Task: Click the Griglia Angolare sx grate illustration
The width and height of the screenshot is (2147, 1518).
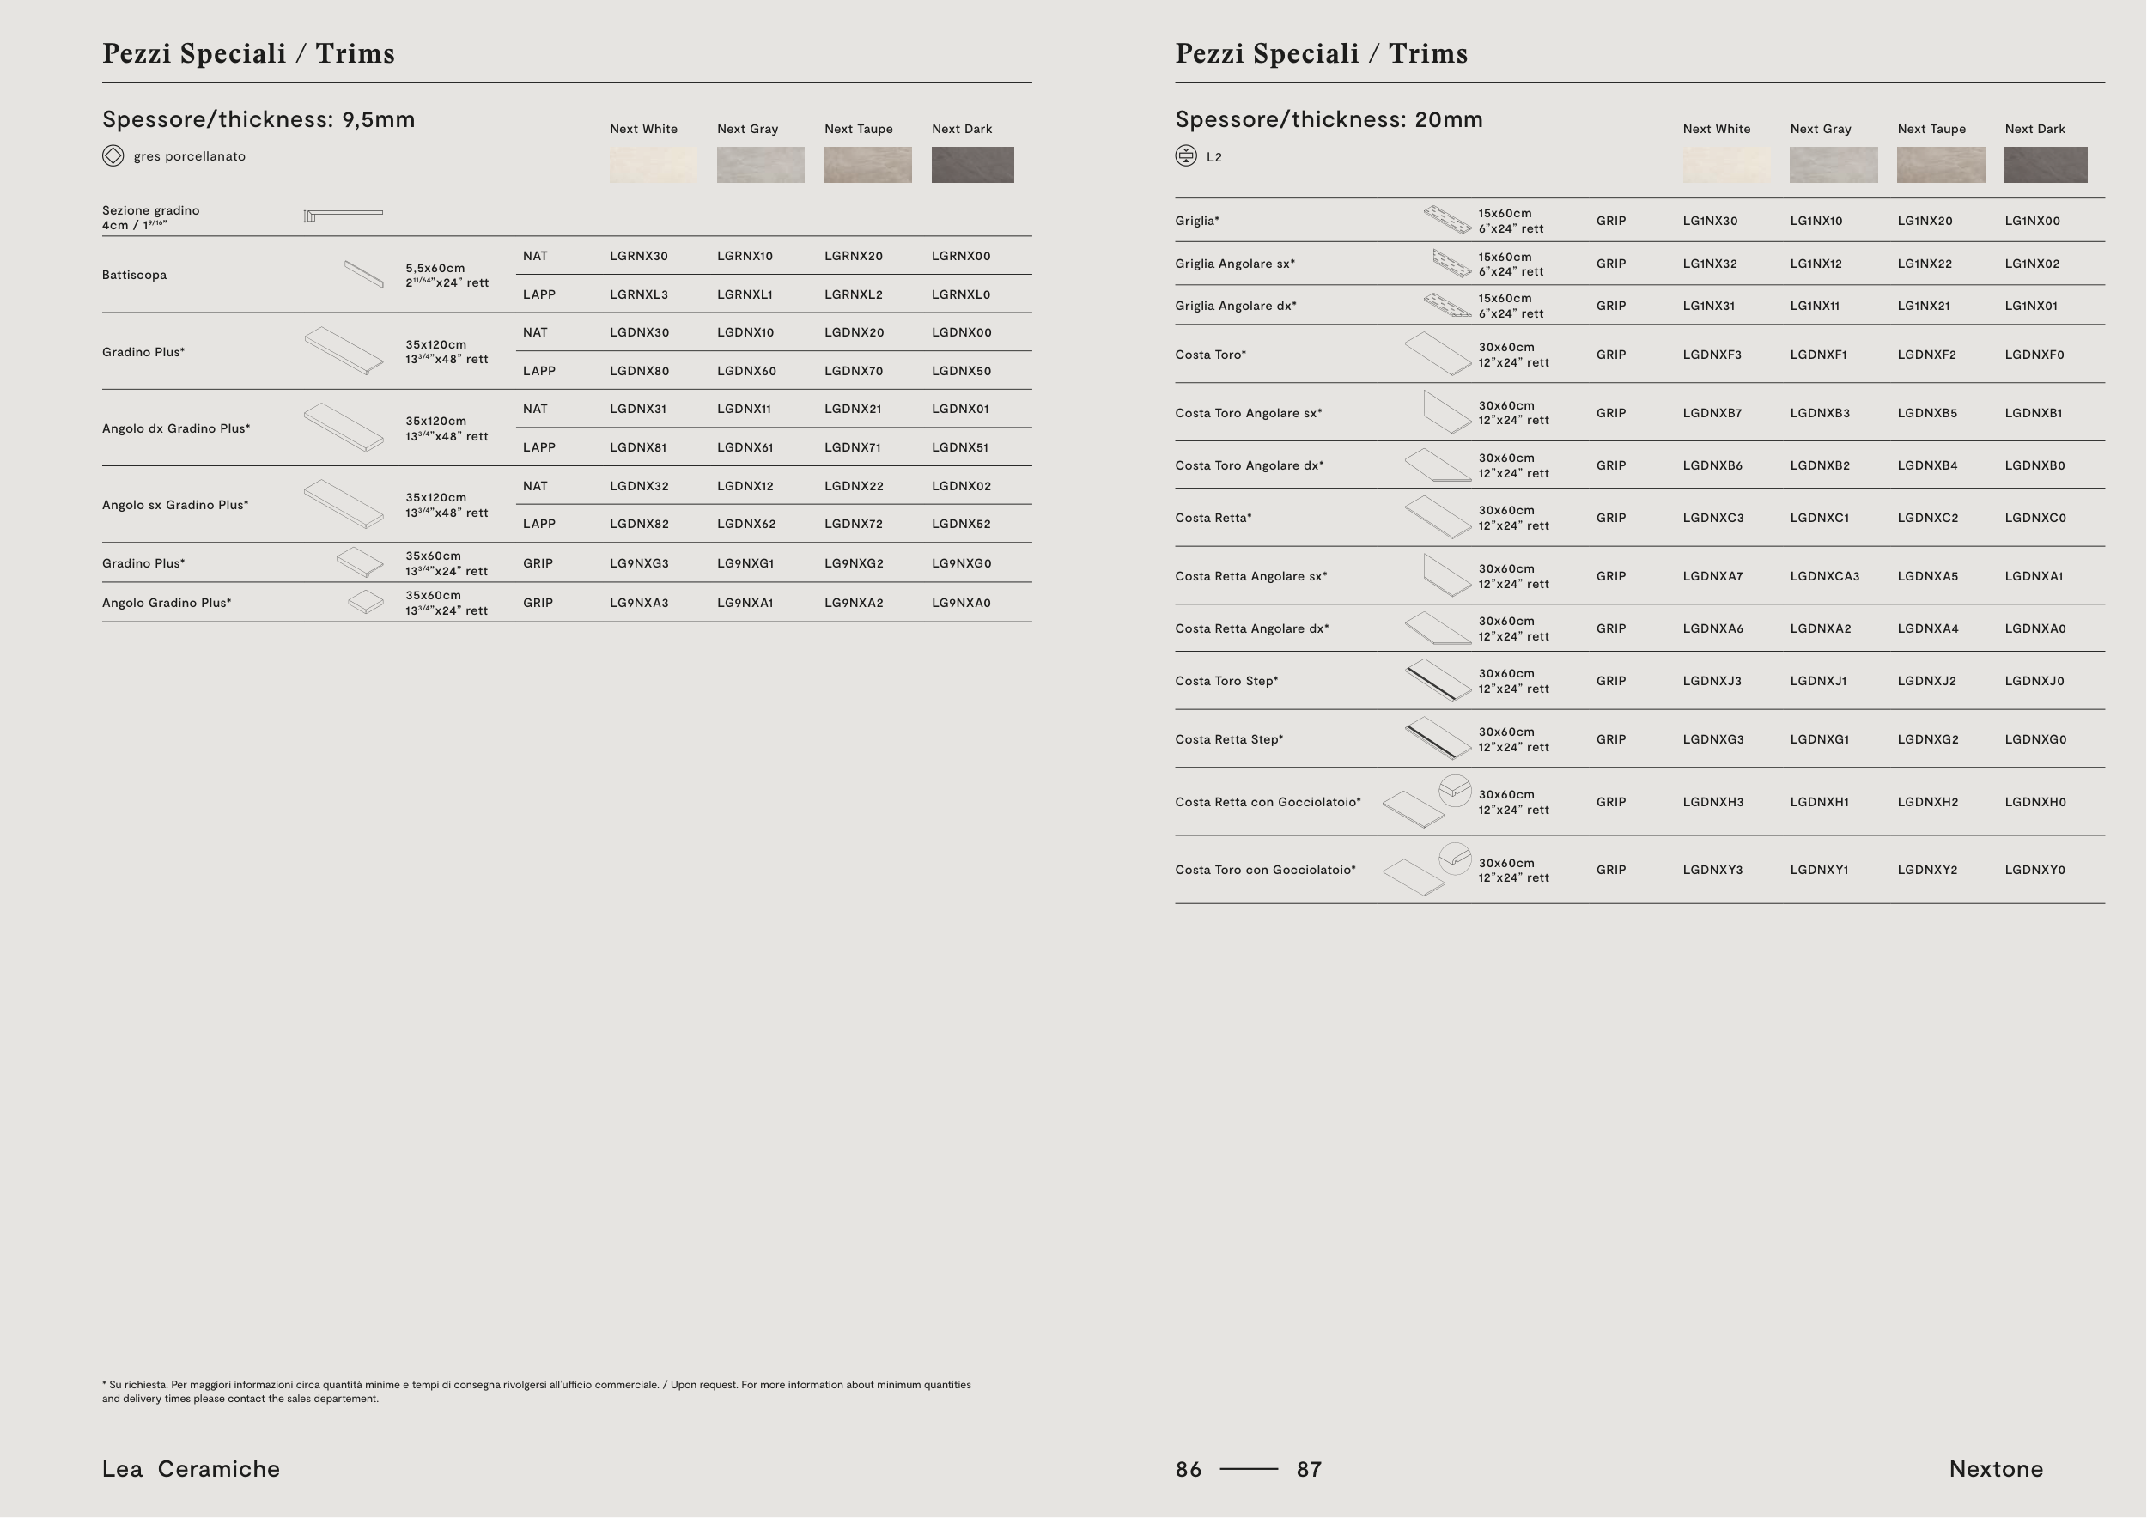Action: (1451, 264)
